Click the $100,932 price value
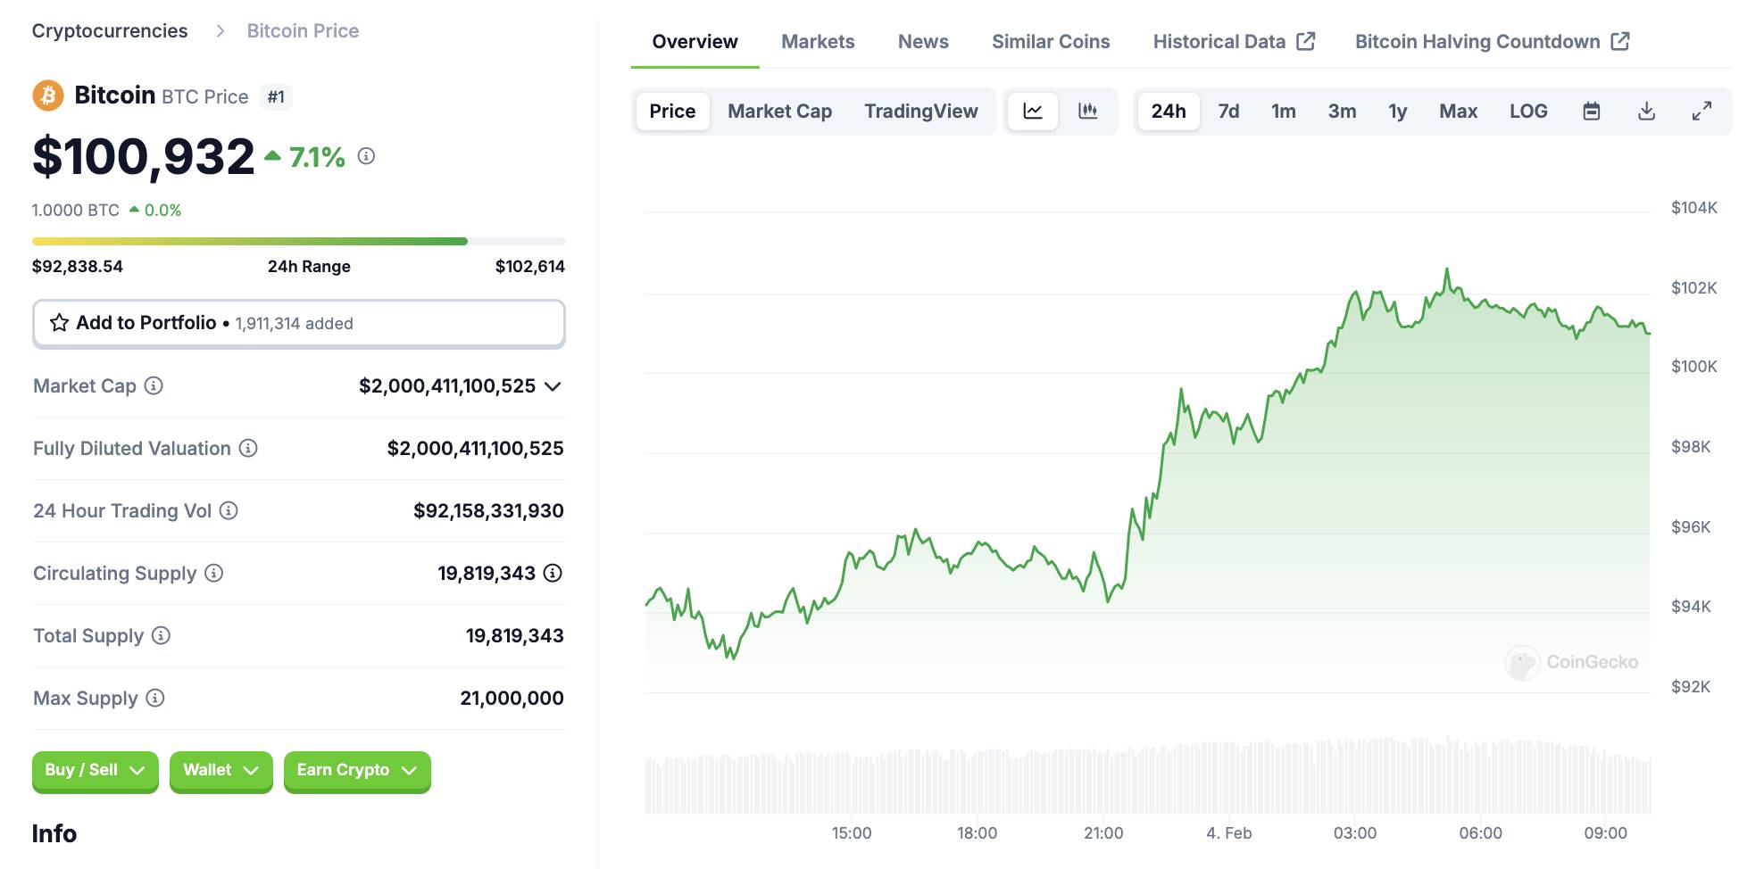 [x=144, y=156]
